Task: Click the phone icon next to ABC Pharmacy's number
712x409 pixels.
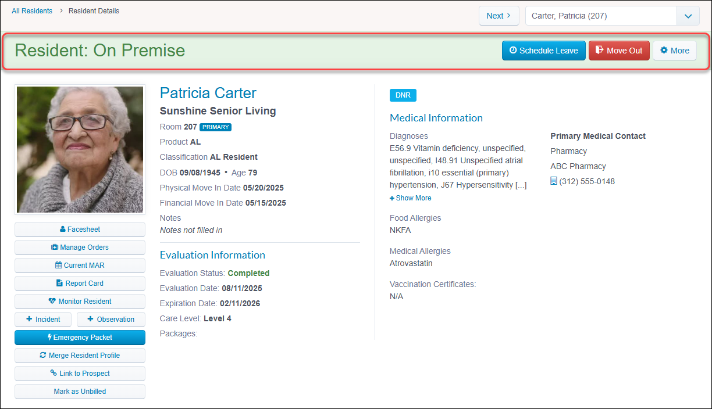Action: click(553, 181)
